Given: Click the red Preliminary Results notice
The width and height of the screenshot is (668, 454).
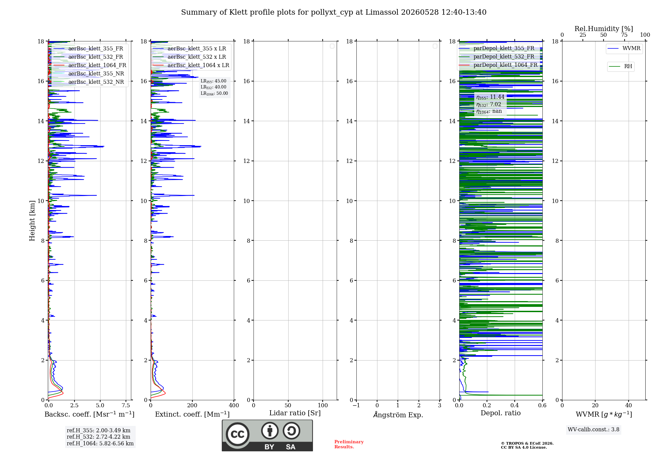Looking at the screenshot, I should click(x=349, y=444).
